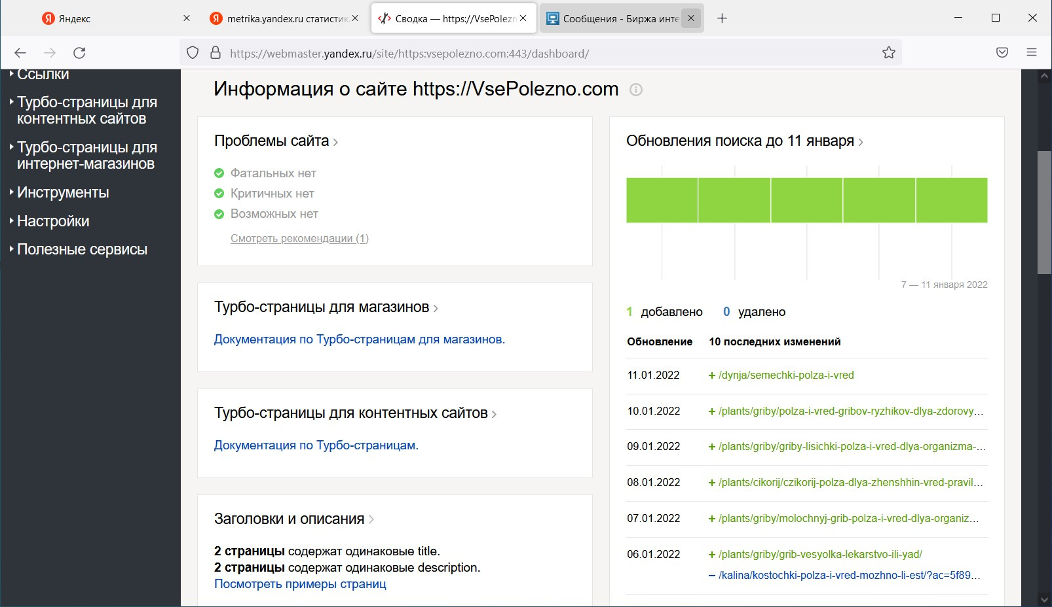Expand the Настройки sidebar section
Screen dimensions: 1052x607
(x=53, y=221)
